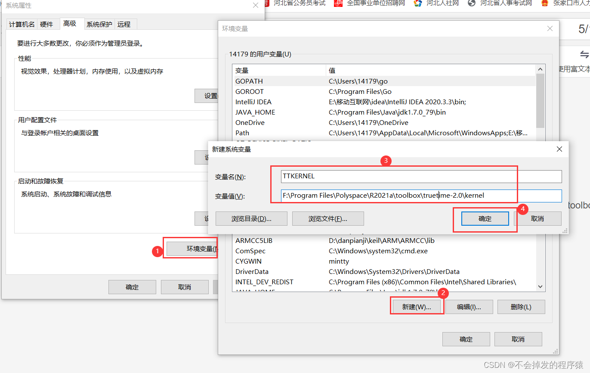Click the 全国事业单位招聘网 bookmark icon
This screenshot has width=590, height=373.
(338, 4)
